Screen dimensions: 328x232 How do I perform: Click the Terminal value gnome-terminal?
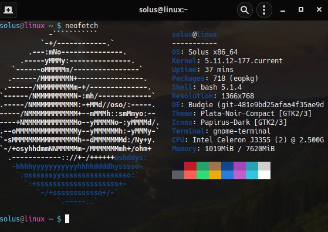[242, 131]
